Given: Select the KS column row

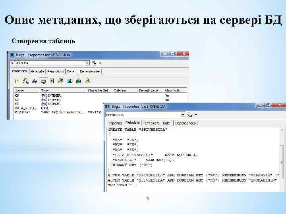Looking at the screenshot, I should tap(100, 96).
